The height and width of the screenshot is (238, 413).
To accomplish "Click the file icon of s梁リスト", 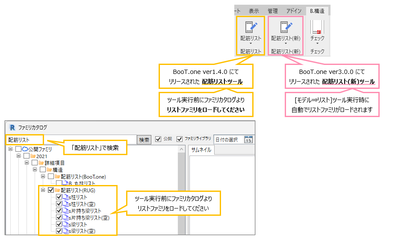I will point(65,224).
